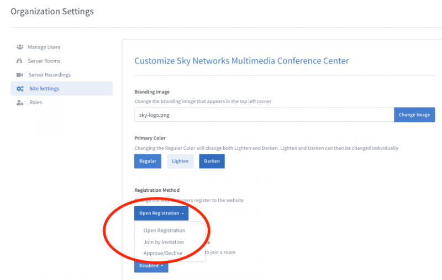Open the Disabled dropdown
Image resolution: width=442 pixels, height=280 pixels.
[151, 266]
